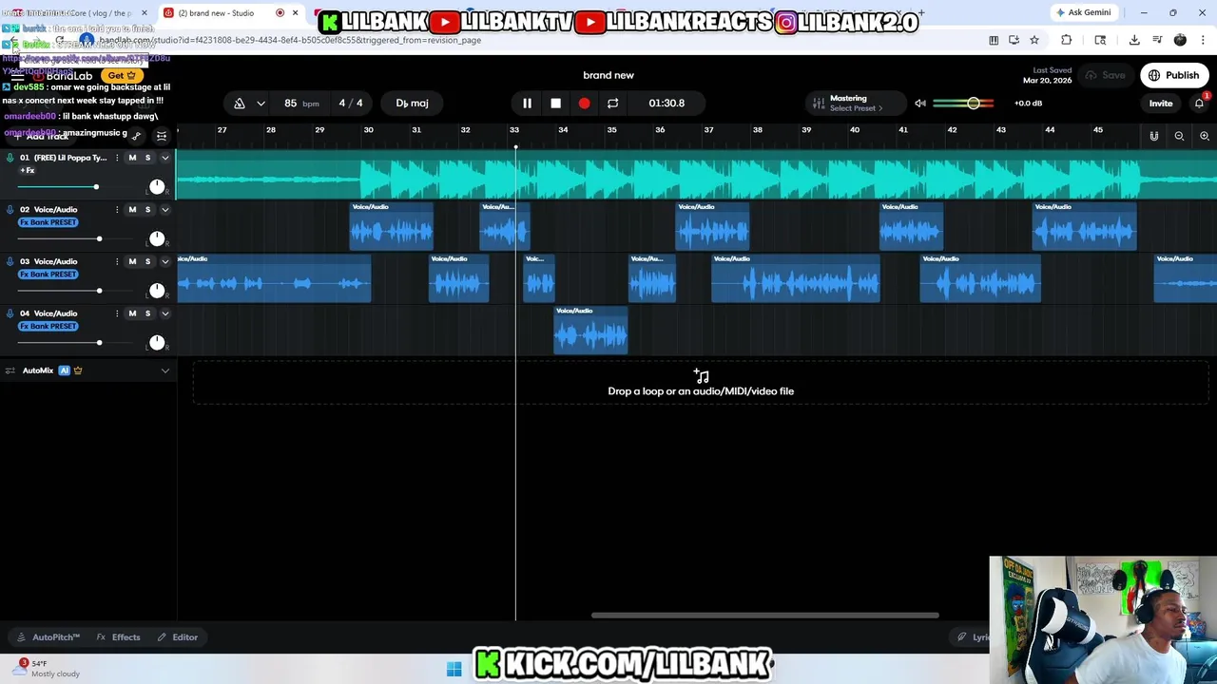Open the D♭ maj key selector
The width and height of the screenshot is (1217, 684).
[x=412, y=103]
